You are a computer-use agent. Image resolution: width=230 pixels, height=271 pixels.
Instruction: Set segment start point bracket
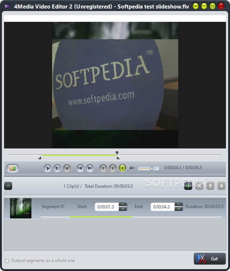pyautogui.click(x=103, y=168)
